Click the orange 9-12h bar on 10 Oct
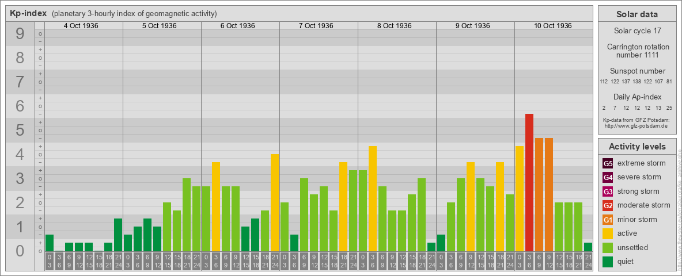The height and width of the screenshot is (276, 682). pos(549,194)
